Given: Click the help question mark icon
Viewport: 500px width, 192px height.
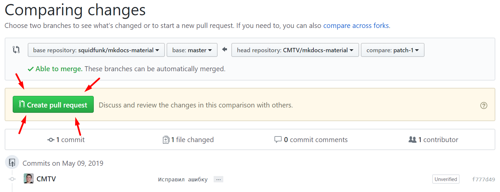Looking at the screenshot, I should click(483, 105).
